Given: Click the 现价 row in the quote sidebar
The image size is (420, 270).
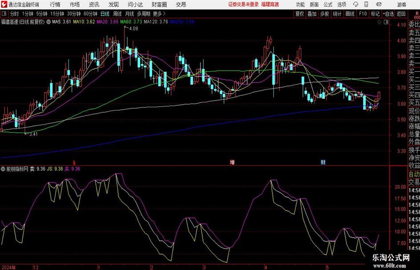Looking at the screenshot, I should pyautogui.click(x=414, y=111).
